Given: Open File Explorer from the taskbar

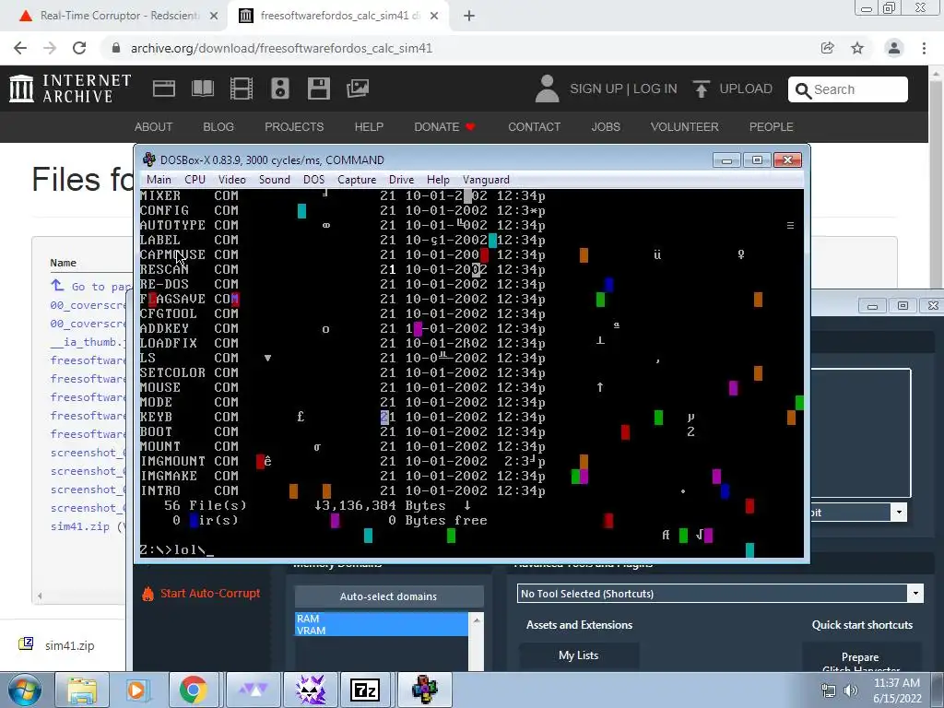Looking at the screenshot, I should click(82, 690).
